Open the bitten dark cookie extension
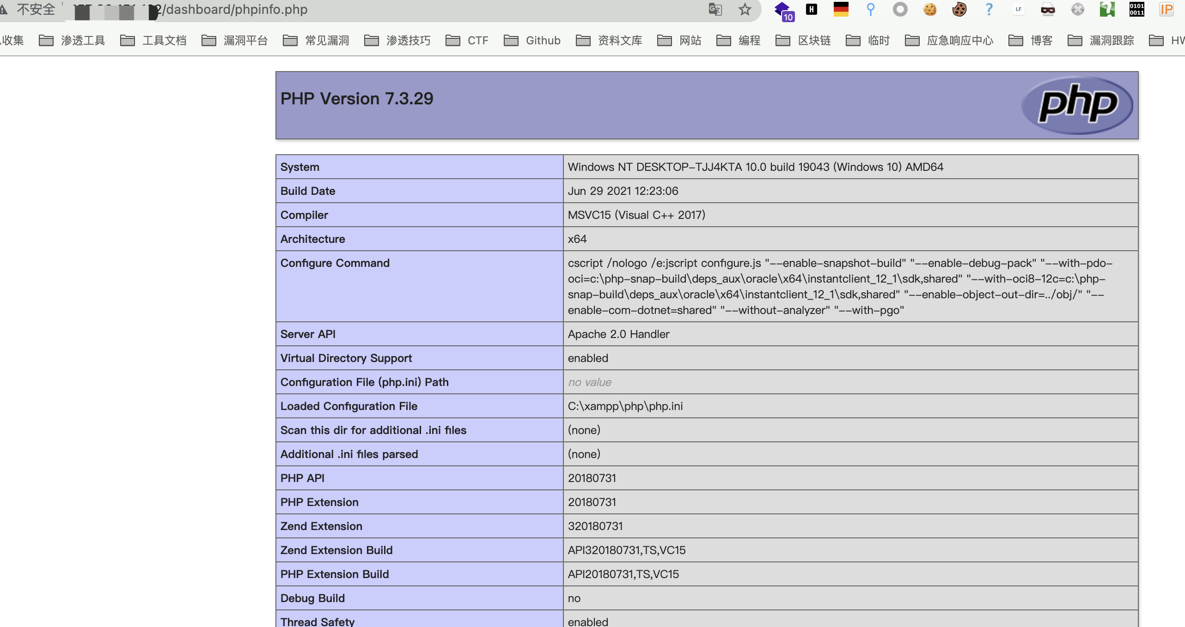Image resolution: width=1185 pixels, height=627 pixels. tap(959, 9)
